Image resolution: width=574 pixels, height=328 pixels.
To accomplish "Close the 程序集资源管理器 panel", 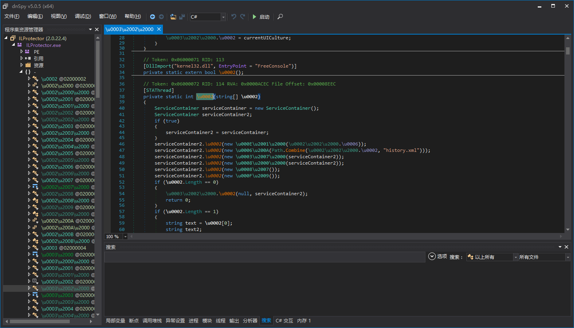I will coord(97,29).
